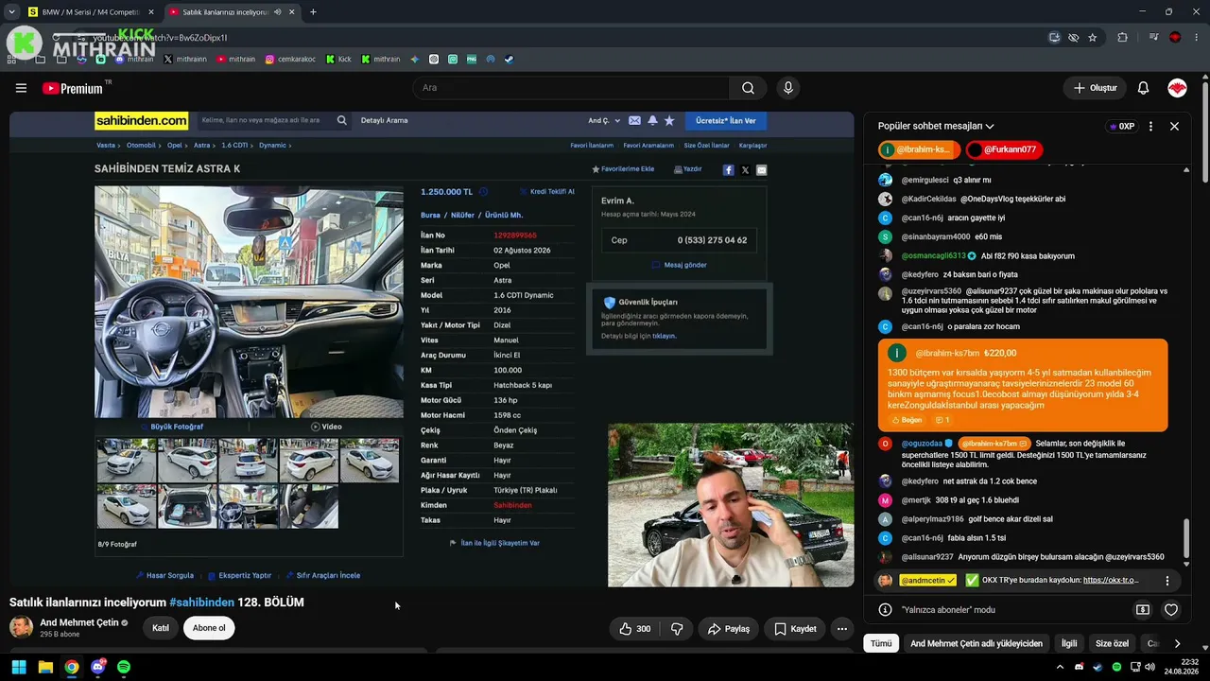Open Chrome media control icon
This screenshot has height=681, width=1210.
point(1153,38)
